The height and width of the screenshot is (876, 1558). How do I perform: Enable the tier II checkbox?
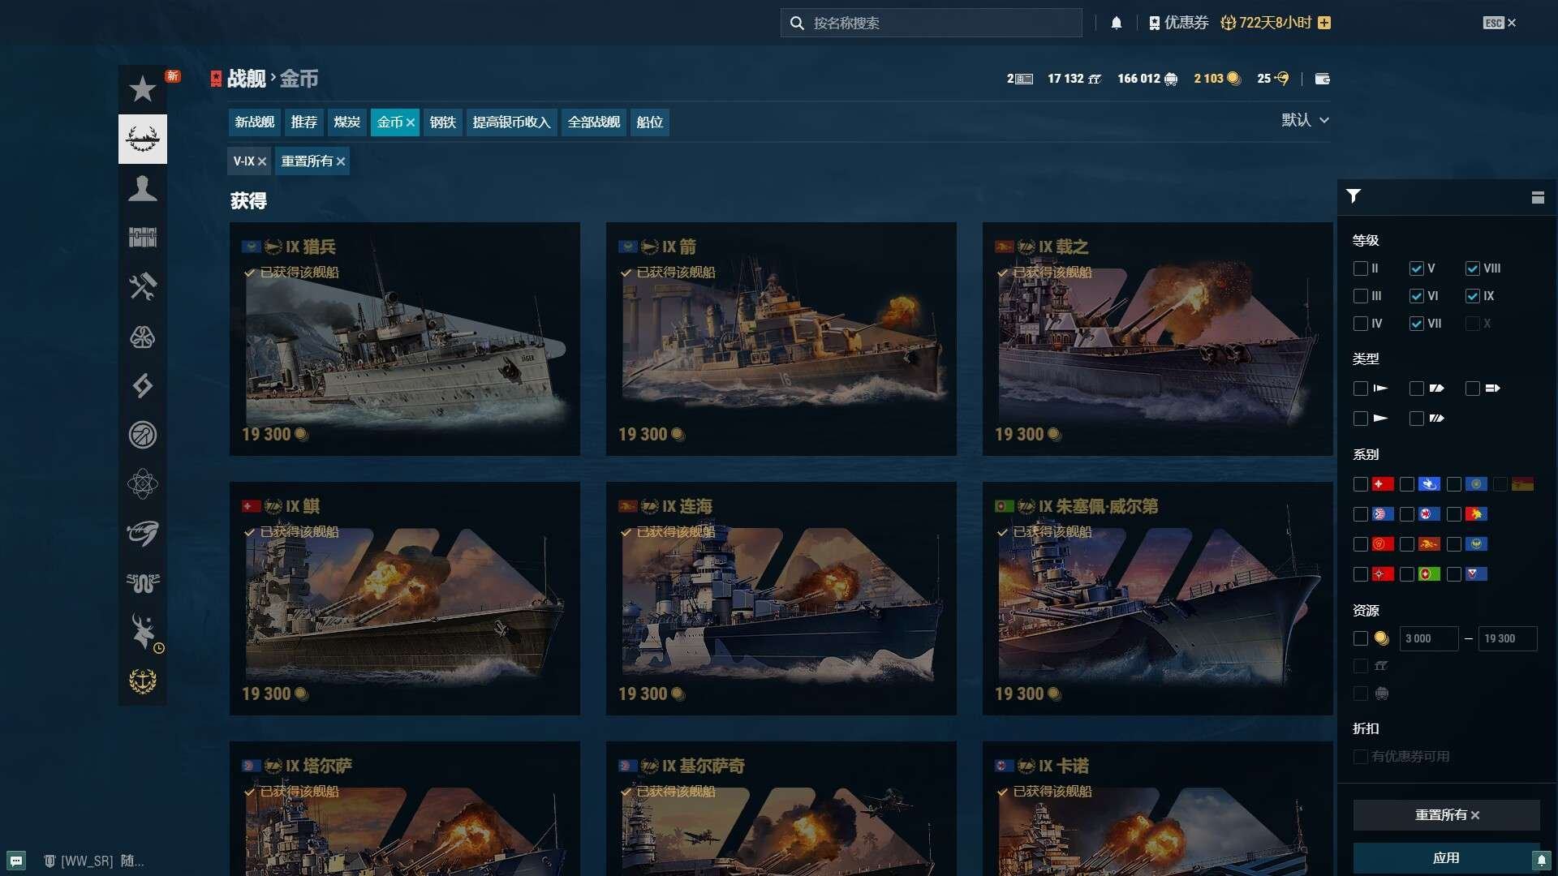click(x=1360, y=268)
